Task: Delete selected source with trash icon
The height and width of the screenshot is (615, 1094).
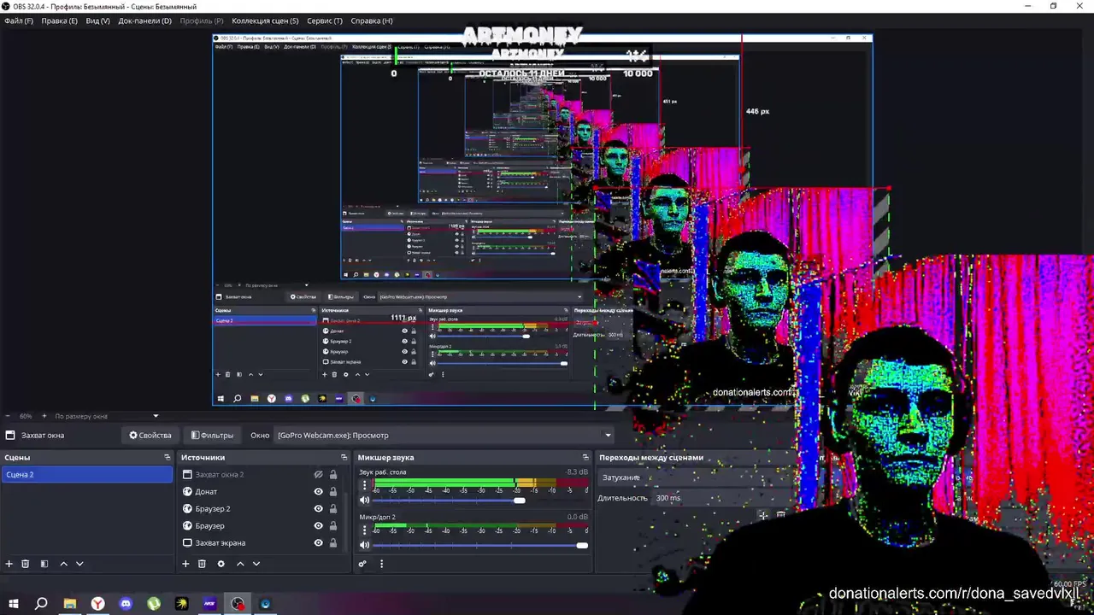Action: coord(202,564)
